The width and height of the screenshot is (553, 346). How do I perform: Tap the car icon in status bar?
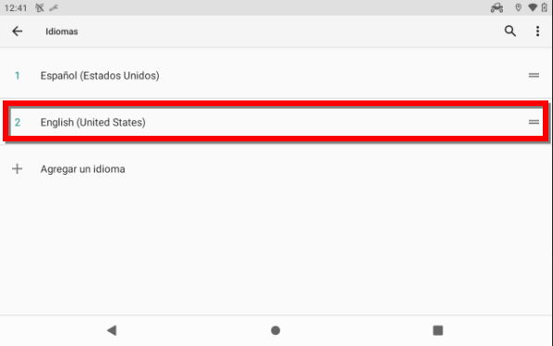pos(496,7)
